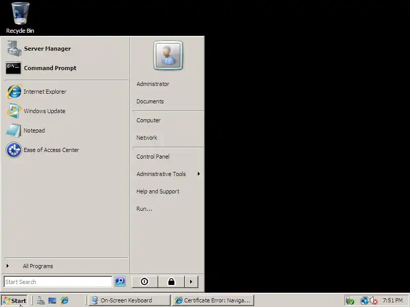The height and width of the screenshot is (307, 410).
Task: Open Internet Explorer in Start menu
Action: 66,92
